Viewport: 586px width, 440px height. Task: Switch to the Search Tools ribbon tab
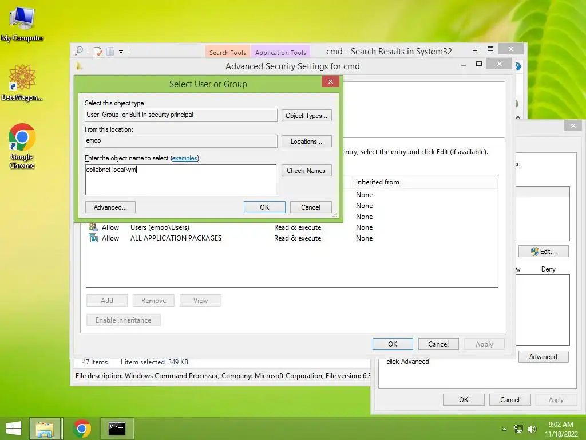(x=228, y=52)
